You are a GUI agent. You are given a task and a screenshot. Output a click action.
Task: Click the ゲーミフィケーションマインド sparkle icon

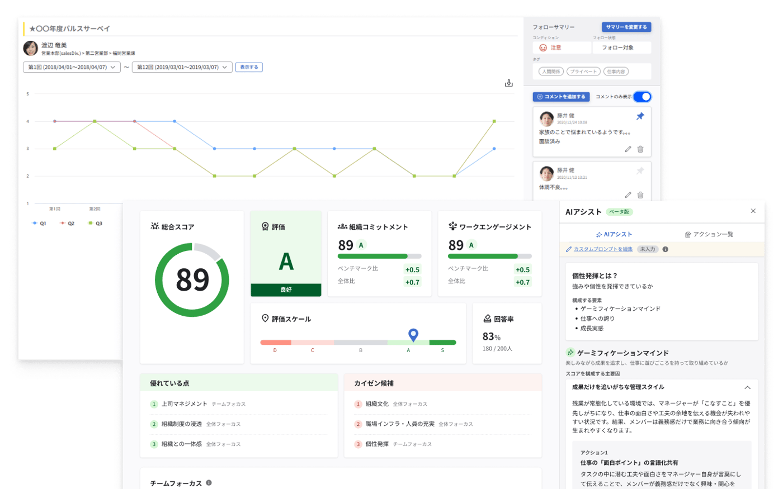click(x=570, y=353)
